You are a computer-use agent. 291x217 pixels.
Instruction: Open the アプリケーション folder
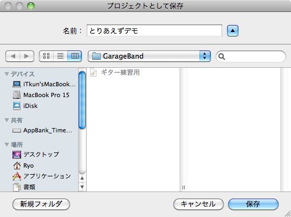[x=42, y=176]
